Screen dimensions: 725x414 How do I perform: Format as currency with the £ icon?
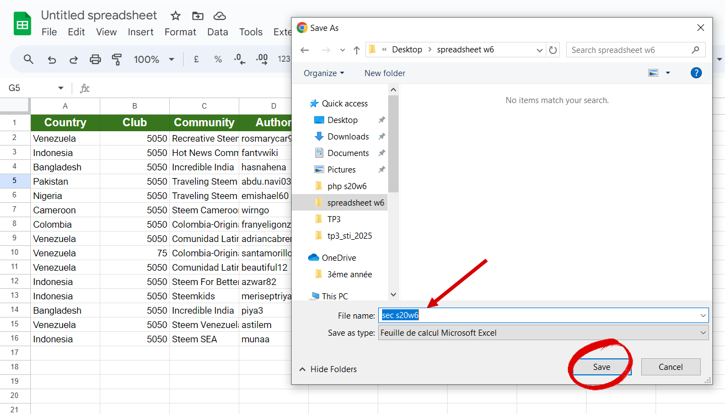pos(196,59)
